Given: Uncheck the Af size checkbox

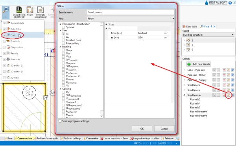Looking at the screenshot, I should (63, 34).
